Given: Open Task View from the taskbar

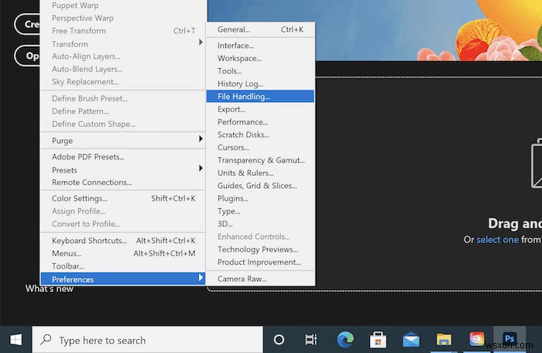Looking at the screenshot, I should (310, 340).
